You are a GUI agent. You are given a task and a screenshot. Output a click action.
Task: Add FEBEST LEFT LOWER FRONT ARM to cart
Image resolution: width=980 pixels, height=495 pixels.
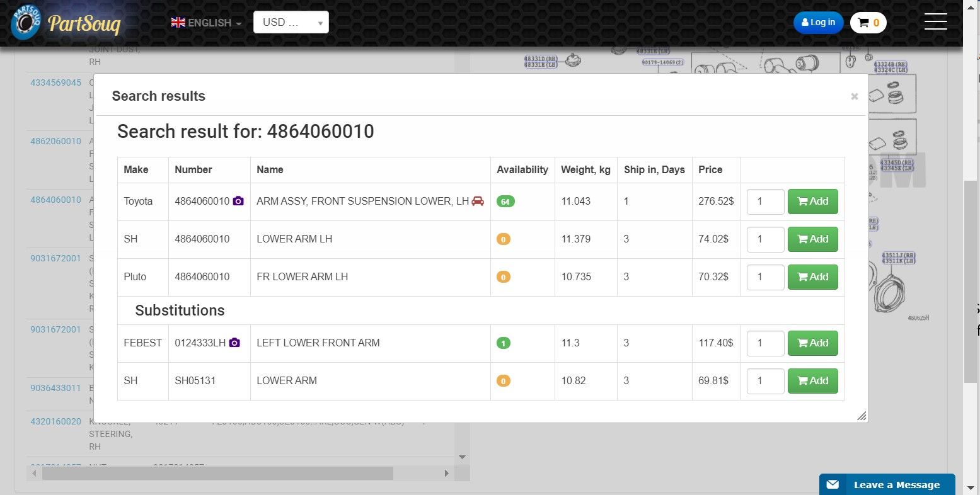point(812,343)
